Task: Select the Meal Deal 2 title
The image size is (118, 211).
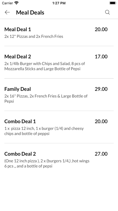Action: click(18, 56)
